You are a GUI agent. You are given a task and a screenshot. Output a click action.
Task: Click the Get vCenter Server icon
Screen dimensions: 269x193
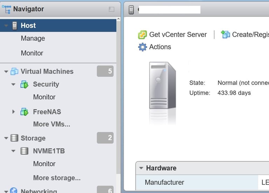[x=143, y=34]
